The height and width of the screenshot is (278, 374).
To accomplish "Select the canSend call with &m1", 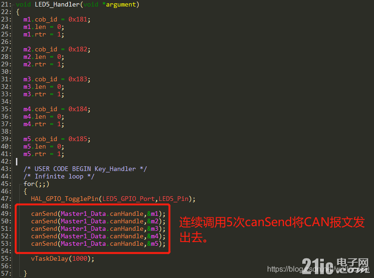I will tap(98, 214).
